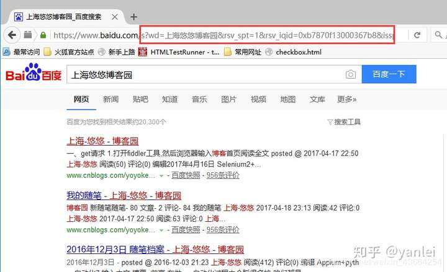Open the 2016年12月3日 随笔档案 result link
Viewport: 447px width, 272px height.
(155, 250)
